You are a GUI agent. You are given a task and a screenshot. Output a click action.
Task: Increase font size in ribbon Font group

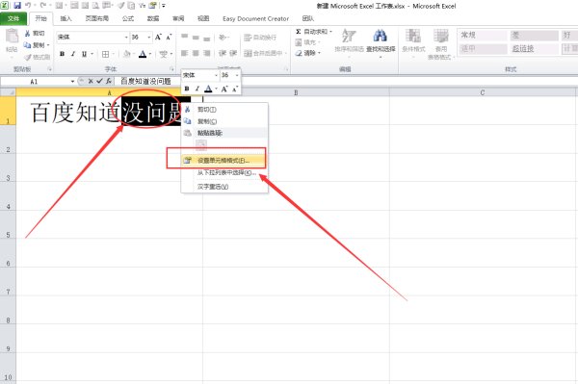pyautogui.click(x=158, y=37)
